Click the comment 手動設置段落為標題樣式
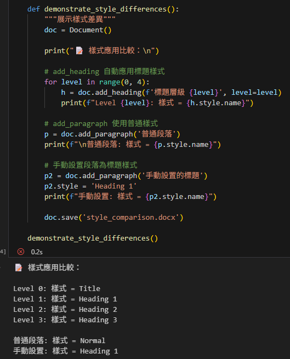This screenshot has width=290, height=359. (90, 165)
